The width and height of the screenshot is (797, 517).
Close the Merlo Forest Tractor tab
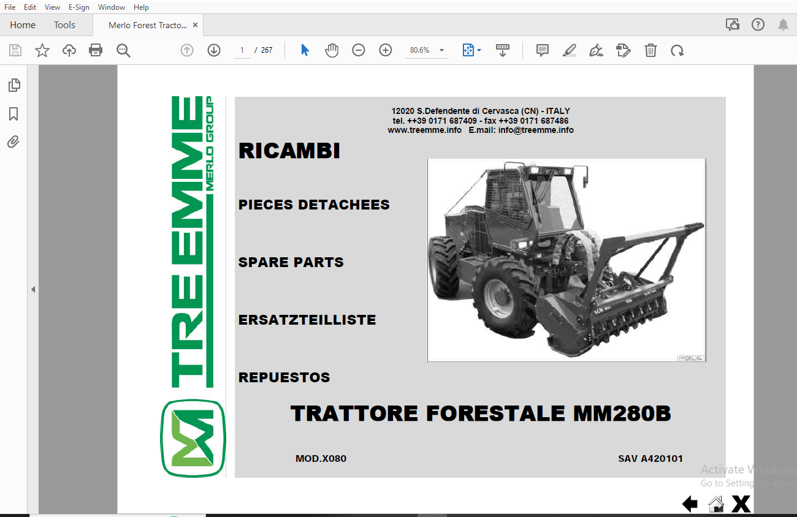(195, 25)
